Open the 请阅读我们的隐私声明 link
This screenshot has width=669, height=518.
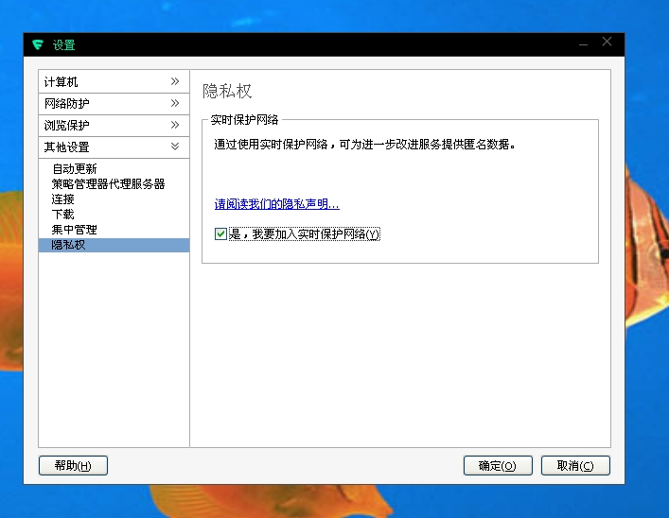click(x=276, y=204)
